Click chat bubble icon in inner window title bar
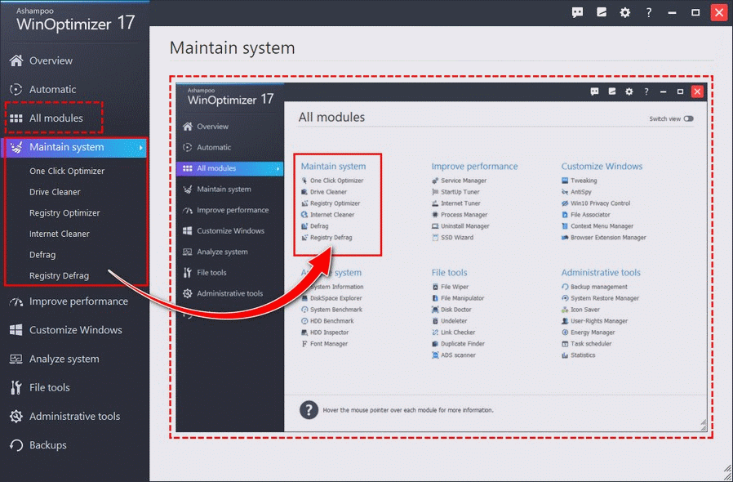This screenshot has width=733, height=482. 594,91
